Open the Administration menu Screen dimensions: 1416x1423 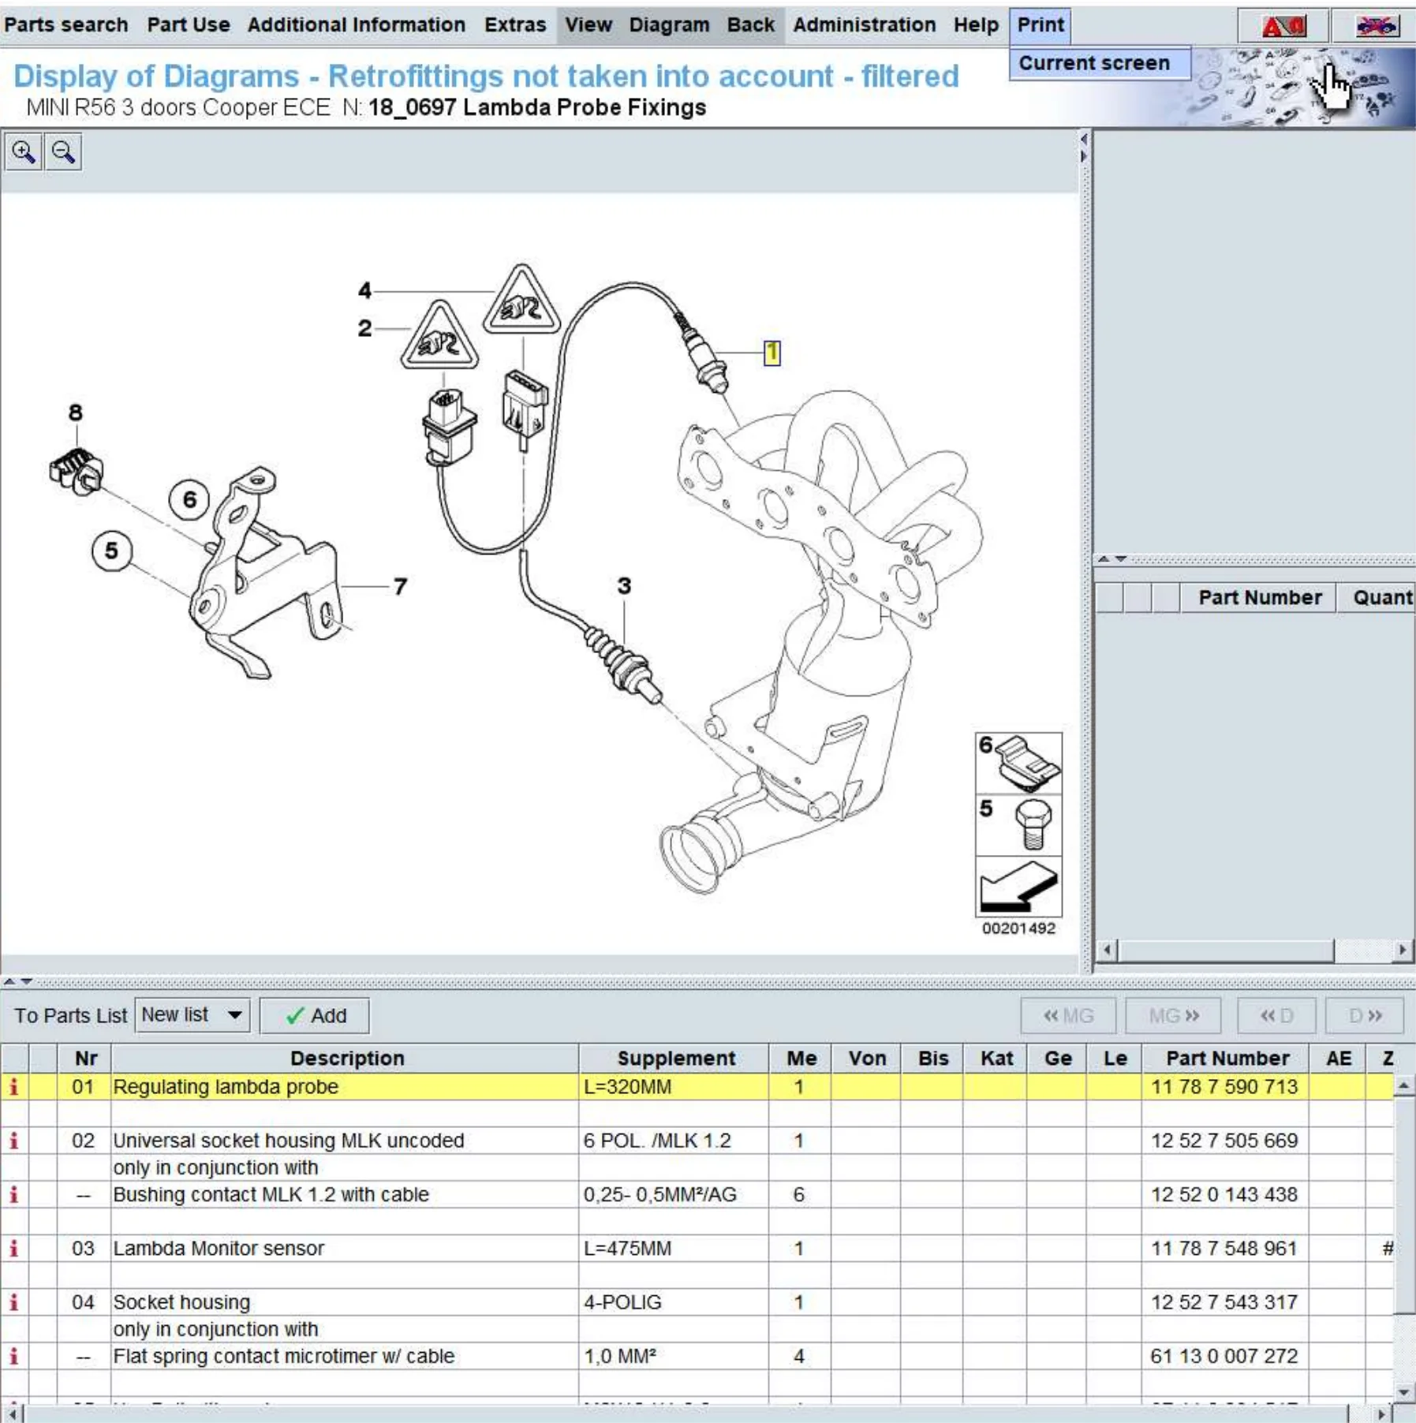(x=865, y=25)
